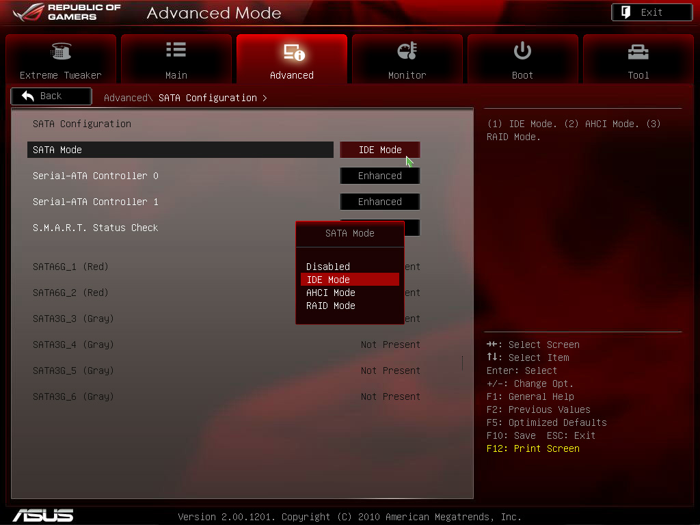The image size is (700, 525).
Task: Choose AHCI Mode from the popup list
Action: [x=331, y=293]
